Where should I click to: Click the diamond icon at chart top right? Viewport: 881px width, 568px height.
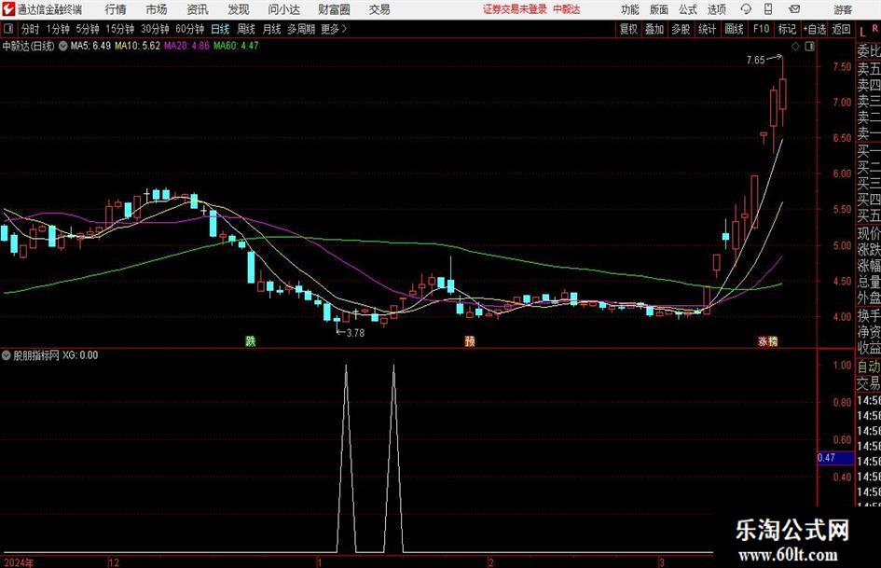[795, 47]
